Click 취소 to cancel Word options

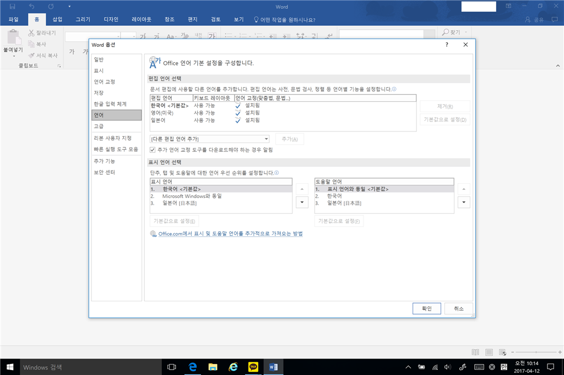click(459, 308)
